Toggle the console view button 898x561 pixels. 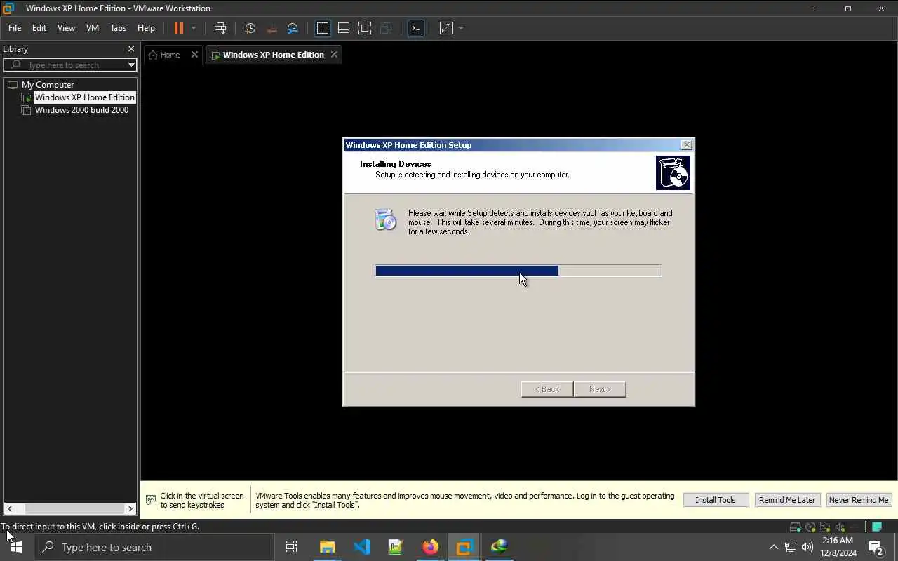click(x=416, y=28)
